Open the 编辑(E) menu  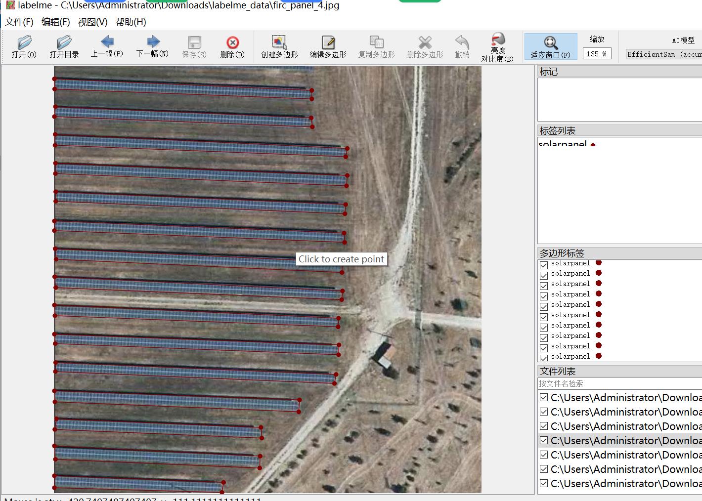click(x=55, y=22)
